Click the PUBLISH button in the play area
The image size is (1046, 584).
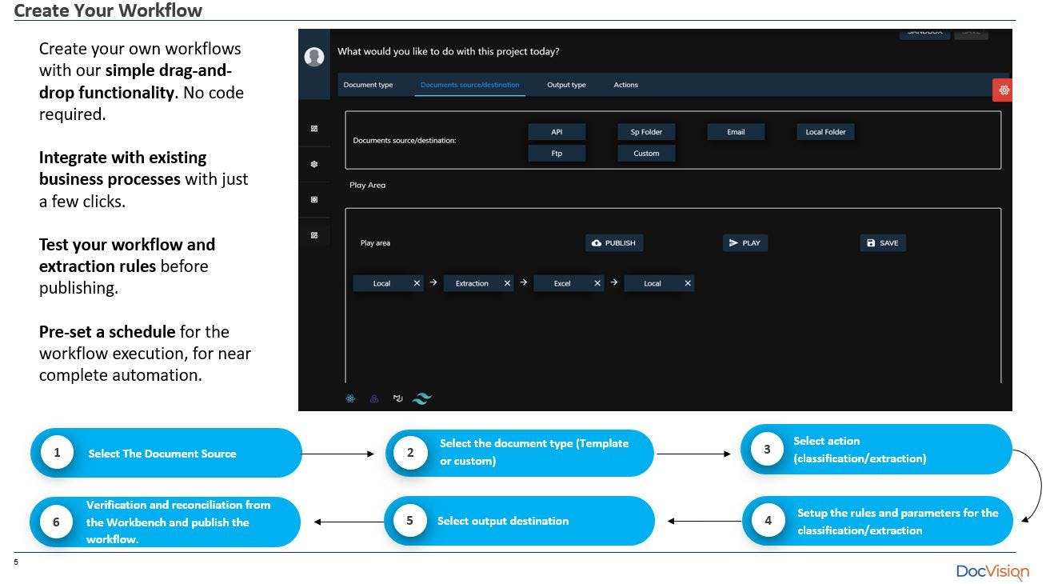coord(614,242)
